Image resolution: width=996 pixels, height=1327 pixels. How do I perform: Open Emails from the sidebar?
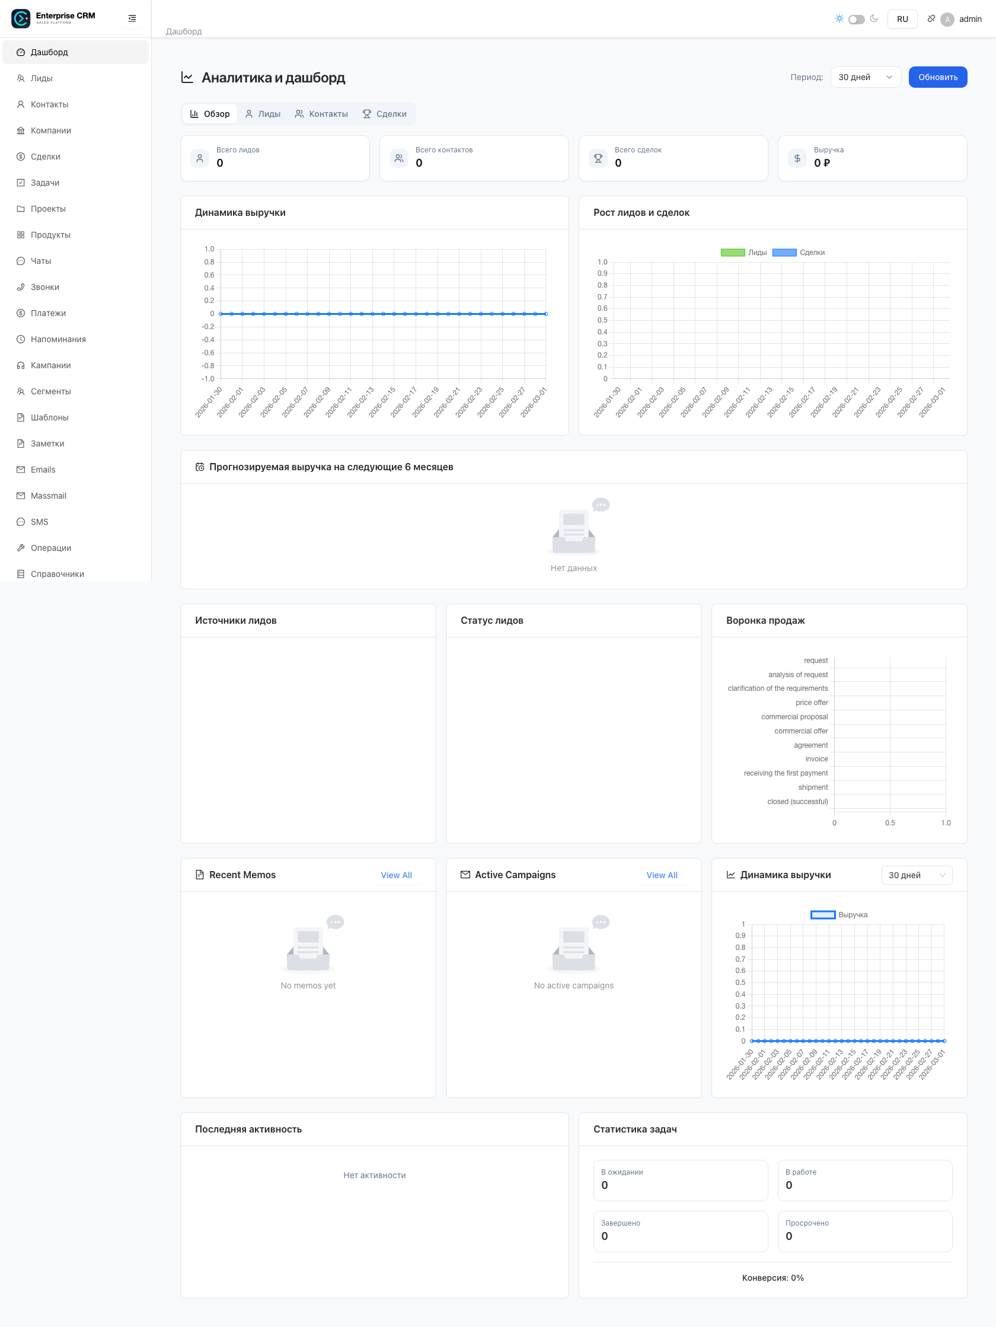tap(43, 469)
